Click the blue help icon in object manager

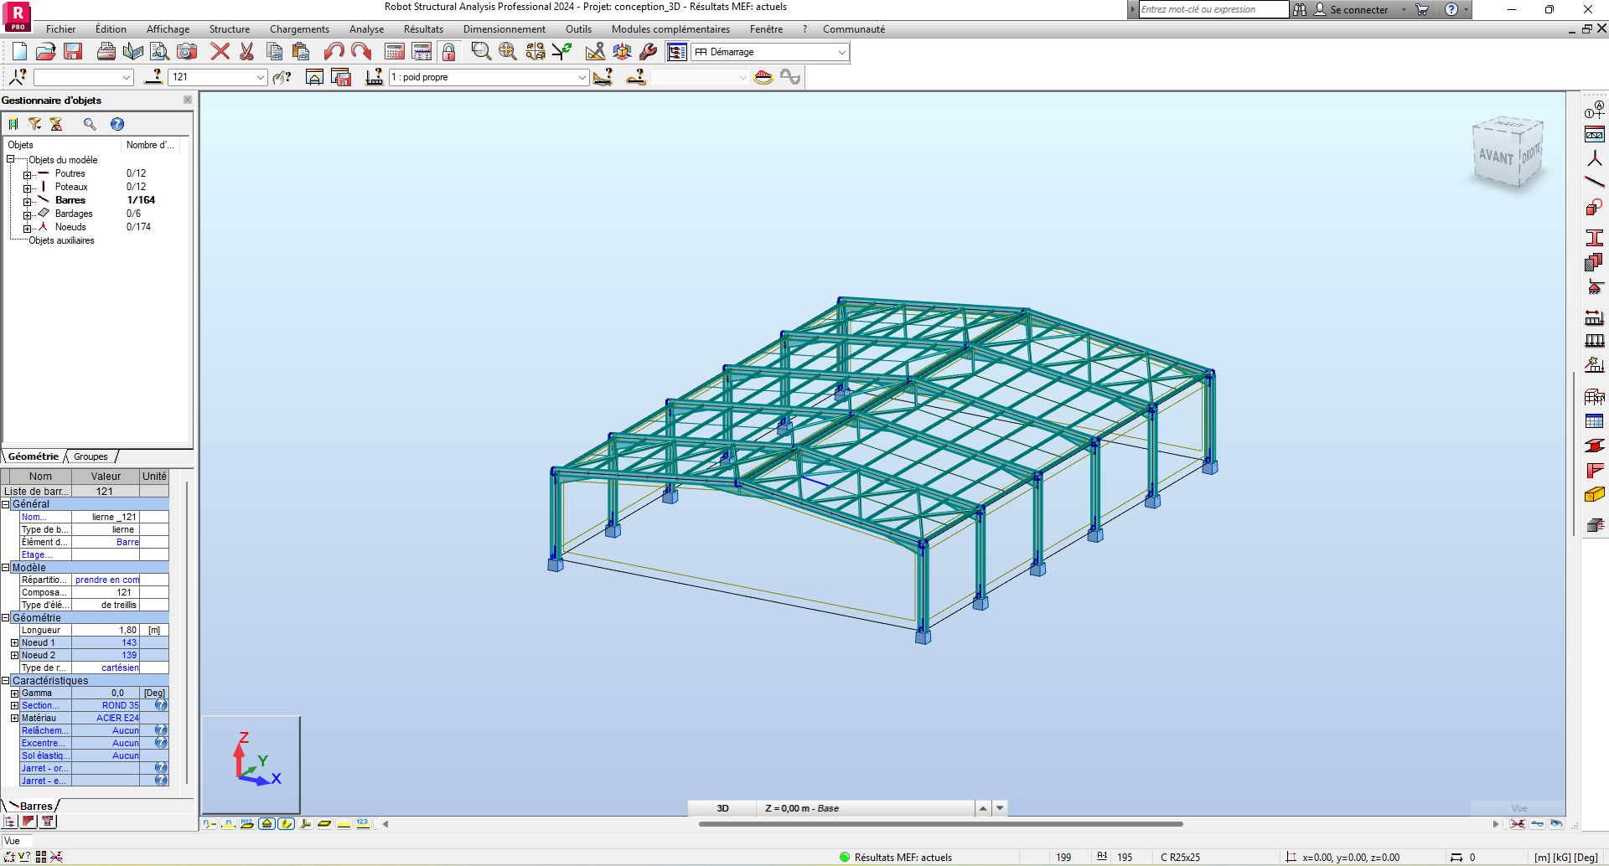tap(117, 124)
